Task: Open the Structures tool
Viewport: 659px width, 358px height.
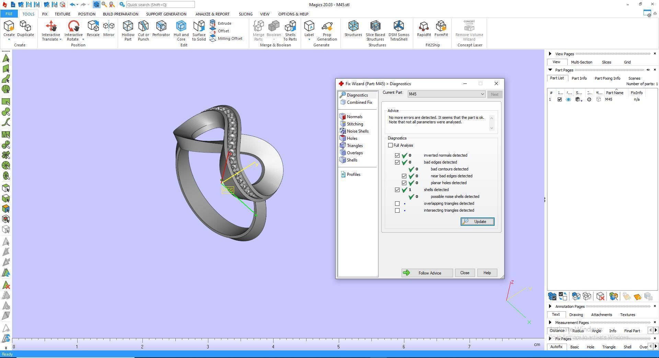Action: (x=353, y=29)
